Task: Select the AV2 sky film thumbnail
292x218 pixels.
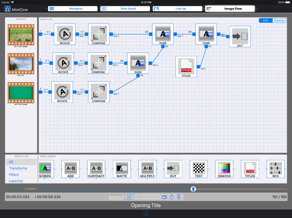Action: (21, 64)
